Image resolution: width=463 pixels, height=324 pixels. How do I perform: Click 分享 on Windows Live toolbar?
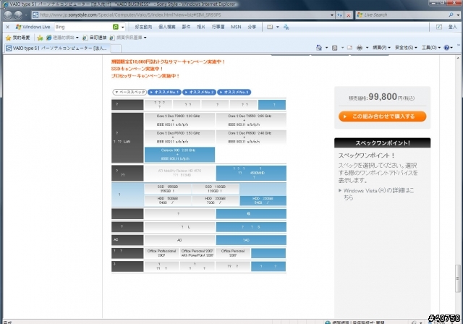(252, 27)
